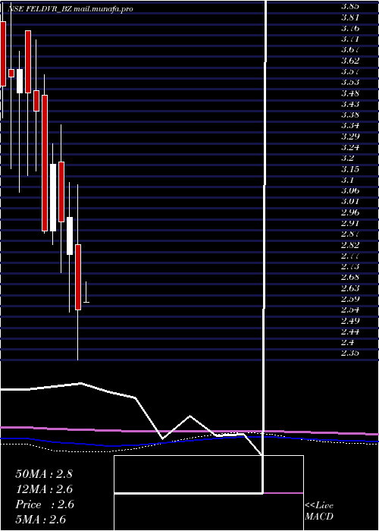Click the 2.87 price axis label

pyautogui.click(x=350, y=234)
